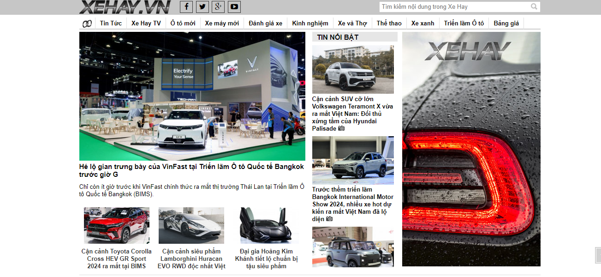Image resolution: width=601 pixels, height=277 pixels.
Task: Open the VinFast Bangkok booth main photo
Action: pyautogui.click(x=192, y=96)
